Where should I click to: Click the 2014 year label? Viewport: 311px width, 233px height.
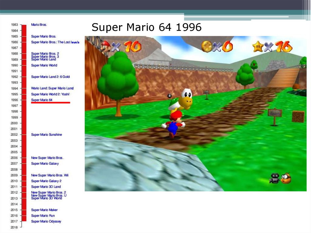[x=14, y=204]
